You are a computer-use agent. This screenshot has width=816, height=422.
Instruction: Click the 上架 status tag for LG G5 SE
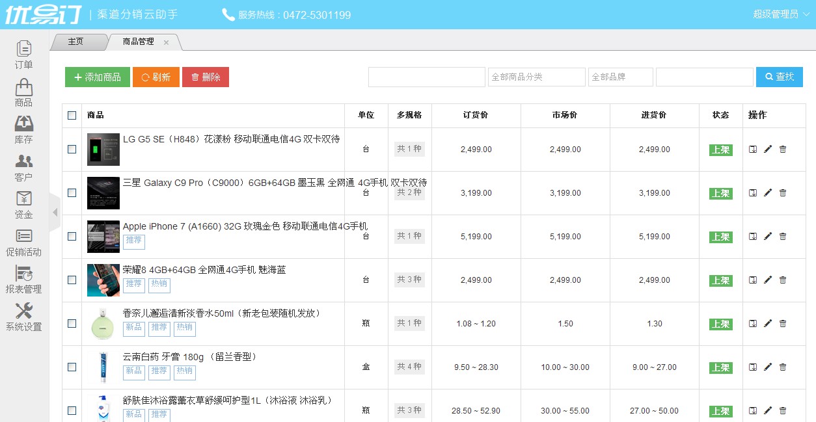(x=721, y=150)
